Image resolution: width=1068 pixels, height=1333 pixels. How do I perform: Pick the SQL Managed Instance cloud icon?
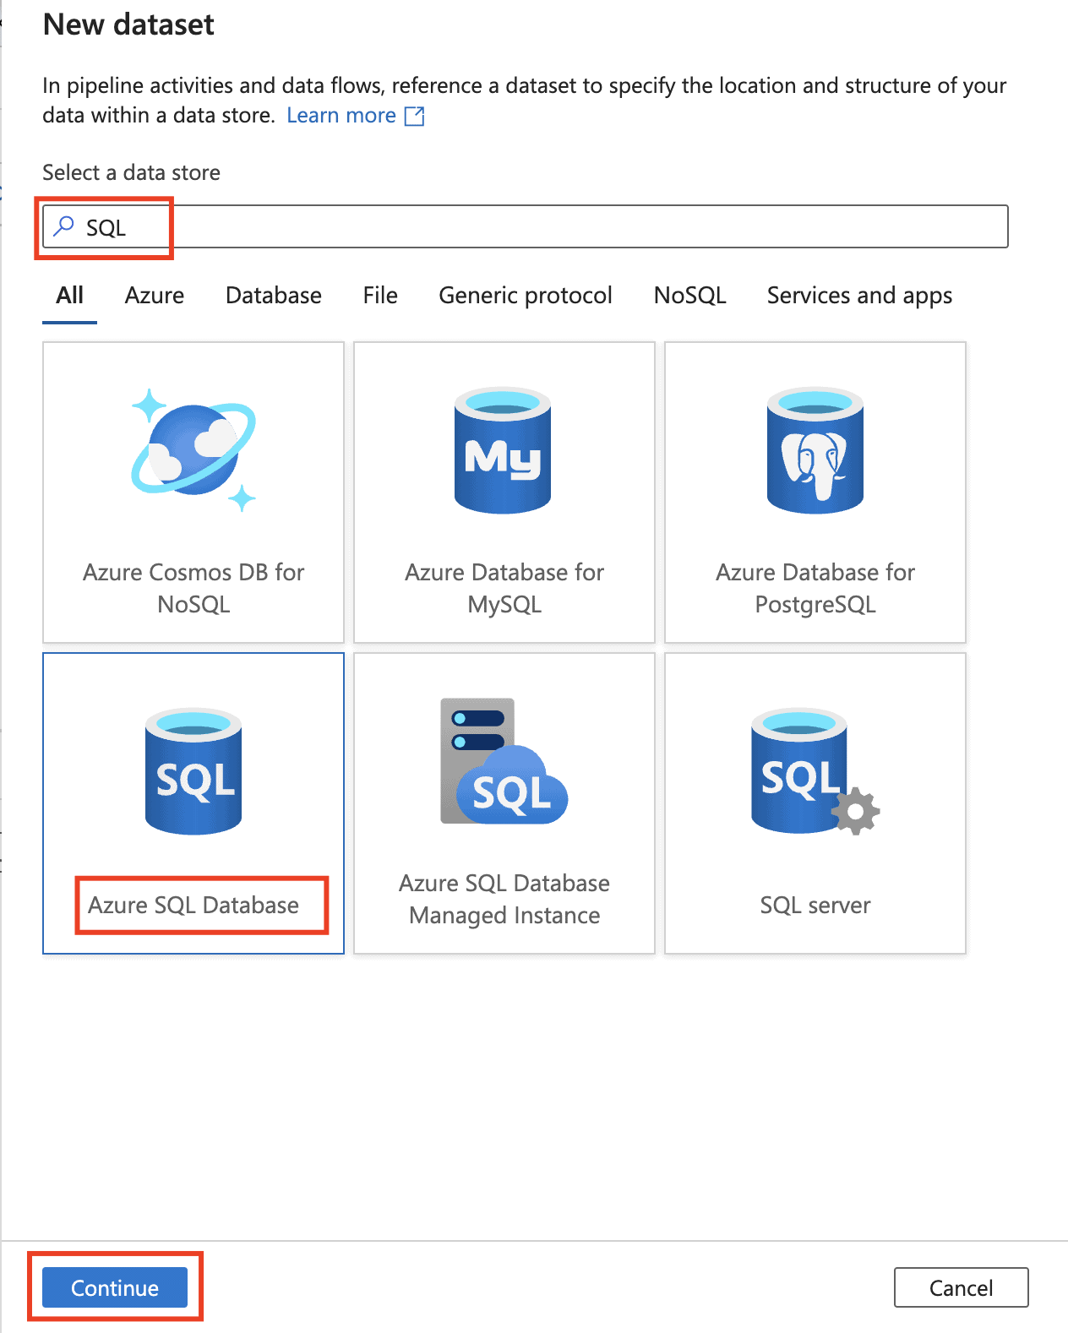pos(504,761)
